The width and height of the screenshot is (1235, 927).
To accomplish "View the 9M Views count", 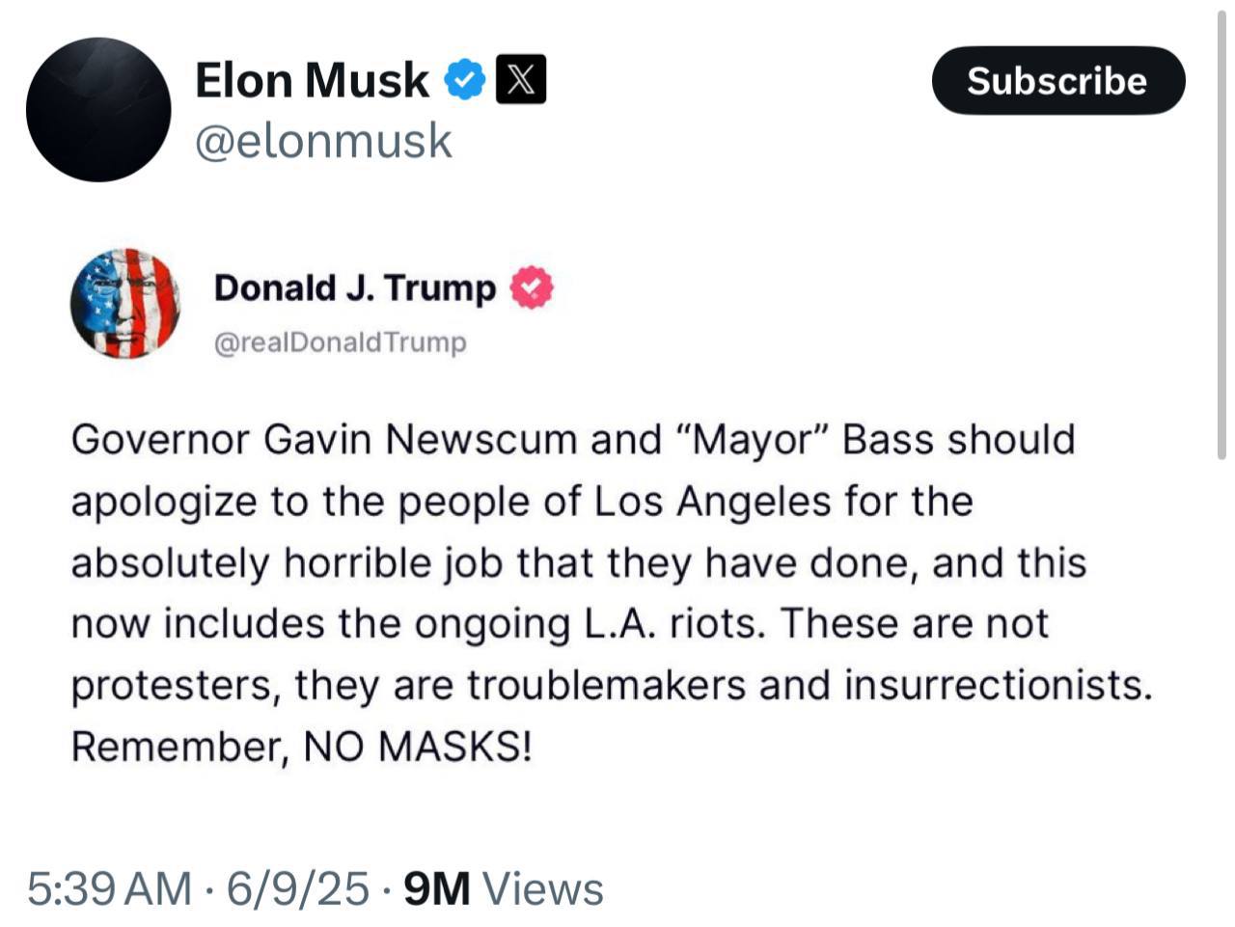I will pyautogui.click(x=503, y=888).
